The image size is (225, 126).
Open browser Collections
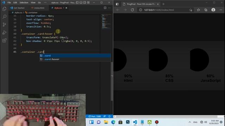coord(206,10)
